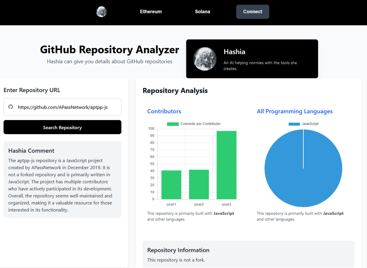Click the GitHub Repository Analyzer title
This screenshot has height=268, width=367.
(x=109, y=50)
